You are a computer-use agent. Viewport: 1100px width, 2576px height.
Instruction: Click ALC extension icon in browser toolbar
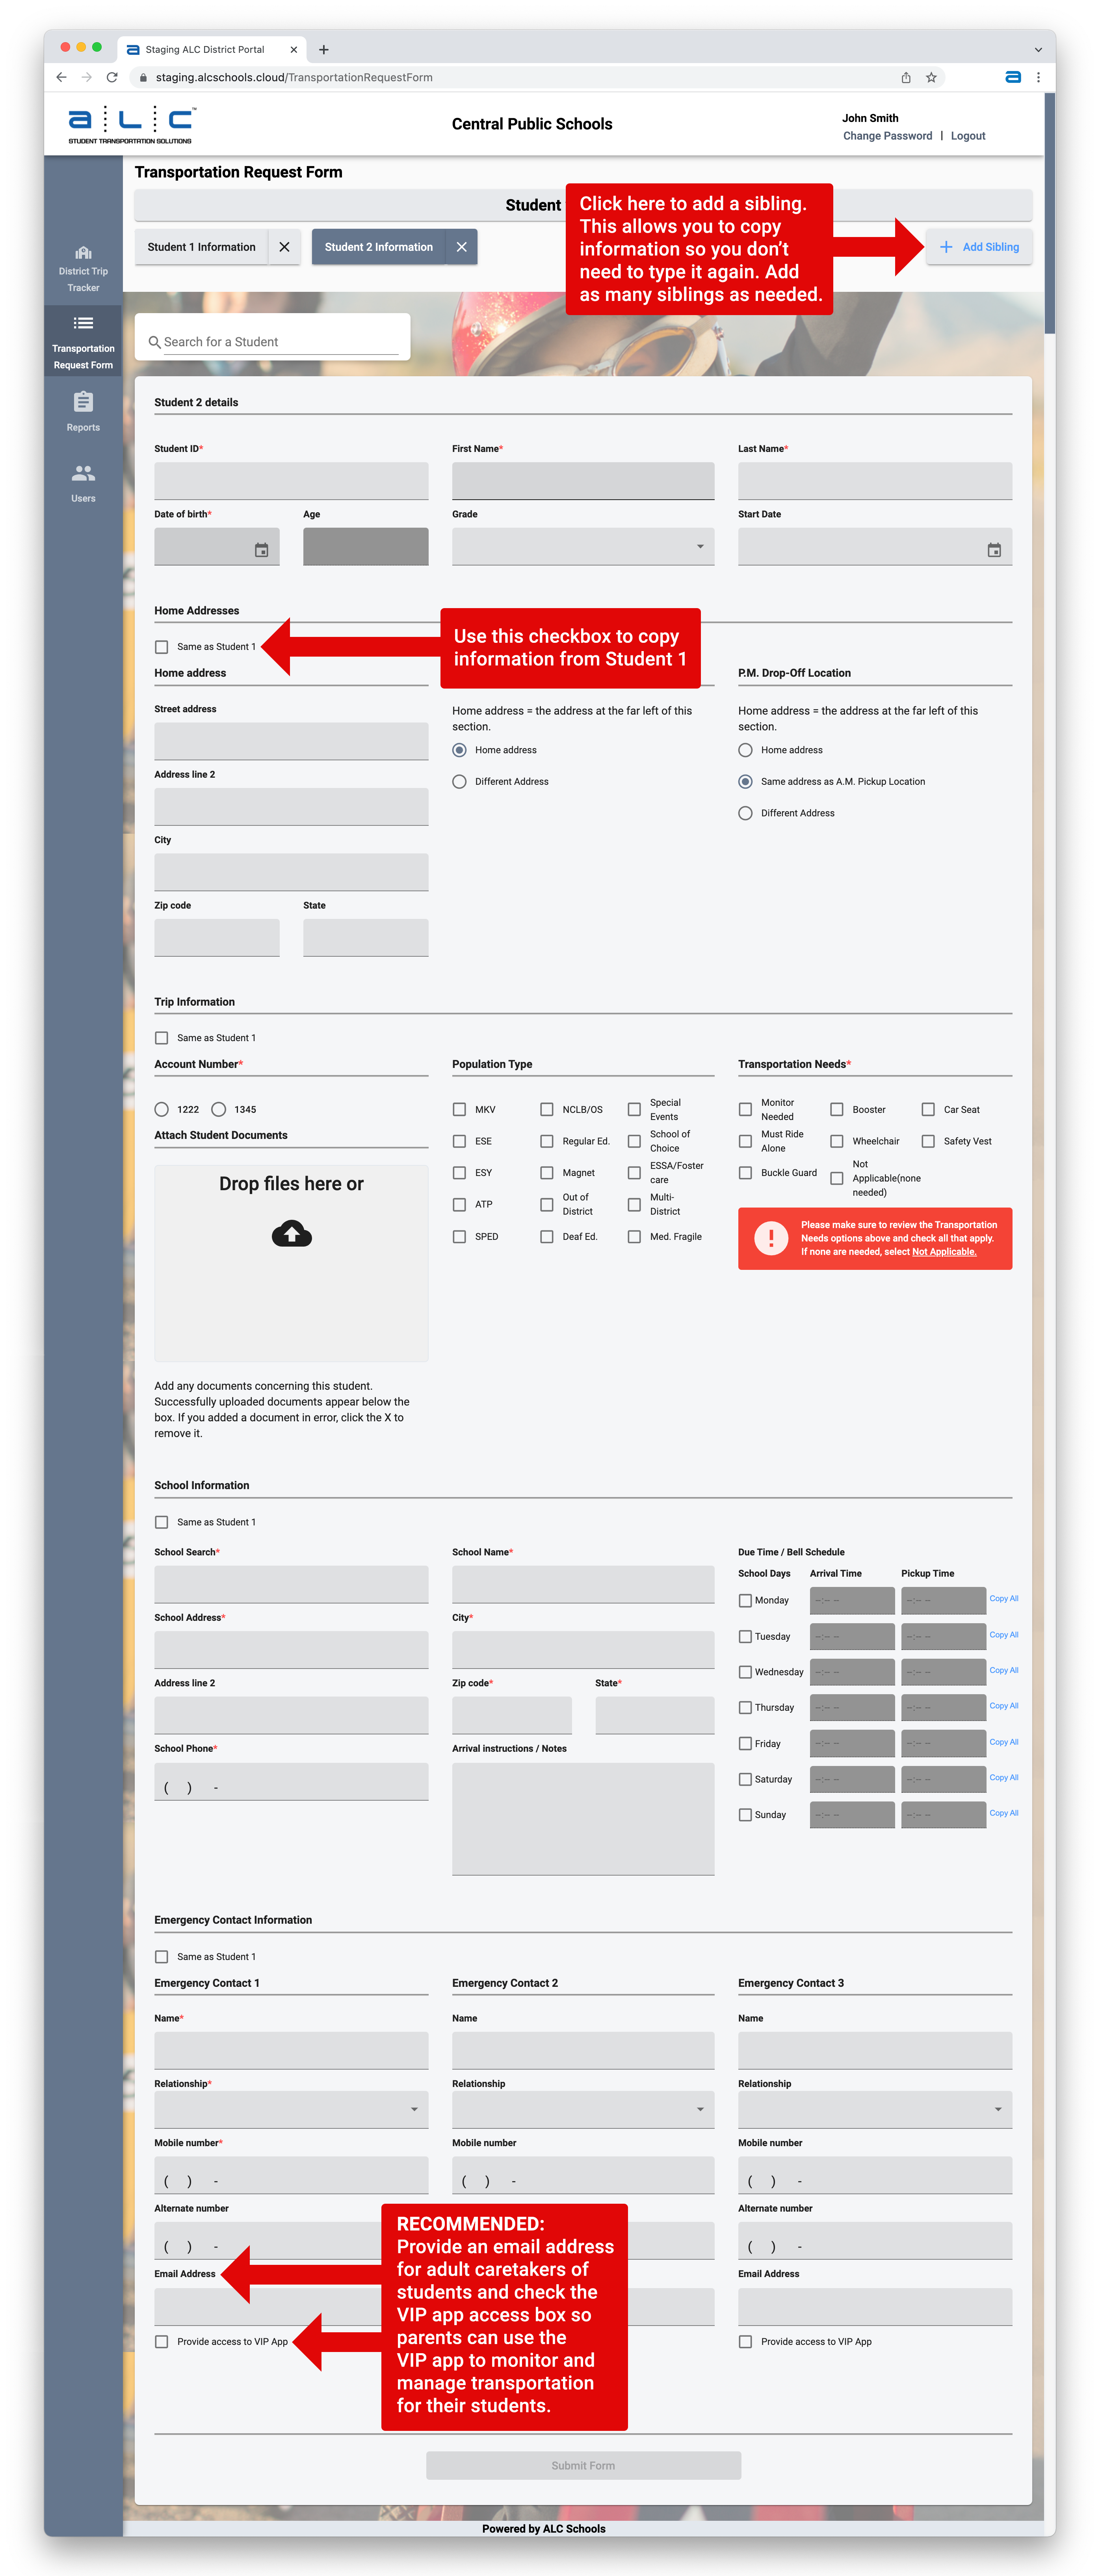pos(1012,77)
